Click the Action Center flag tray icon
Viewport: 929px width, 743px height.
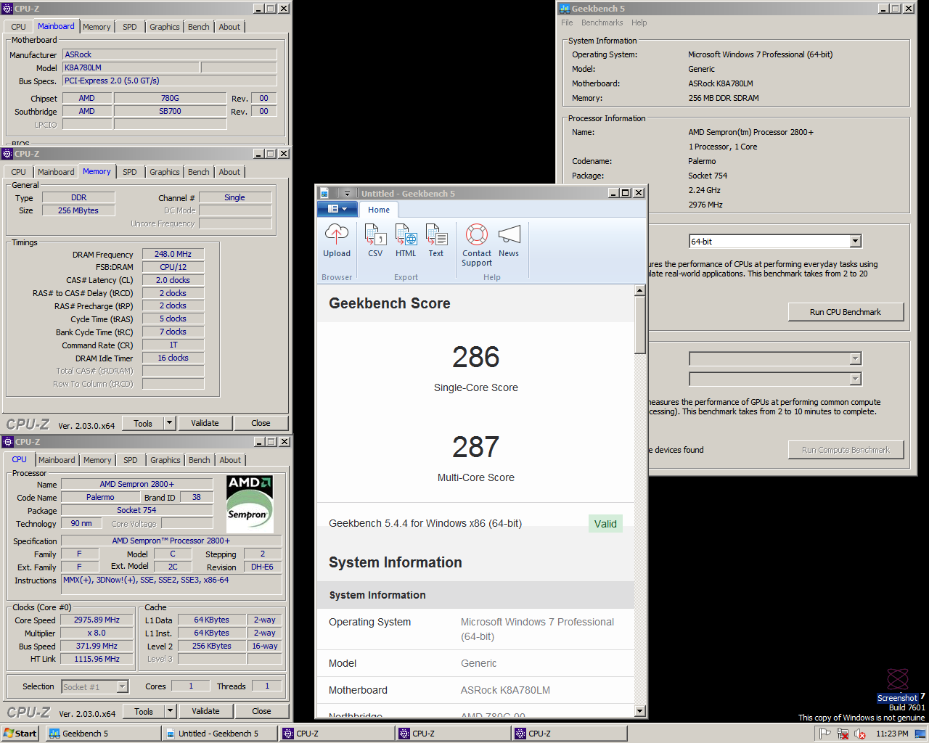click(x=825, y=734)
